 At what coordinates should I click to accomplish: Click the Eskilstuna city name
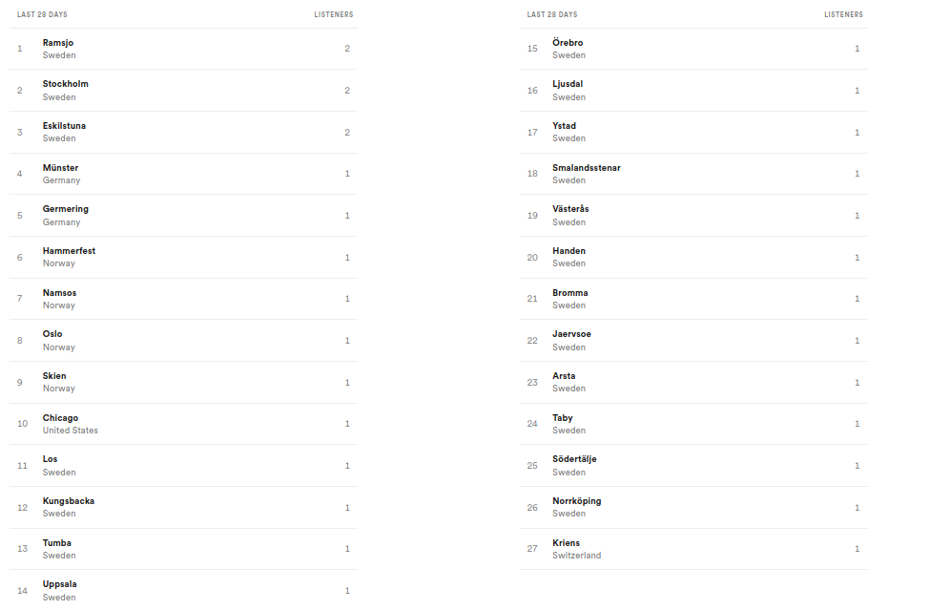pos(64,126)
